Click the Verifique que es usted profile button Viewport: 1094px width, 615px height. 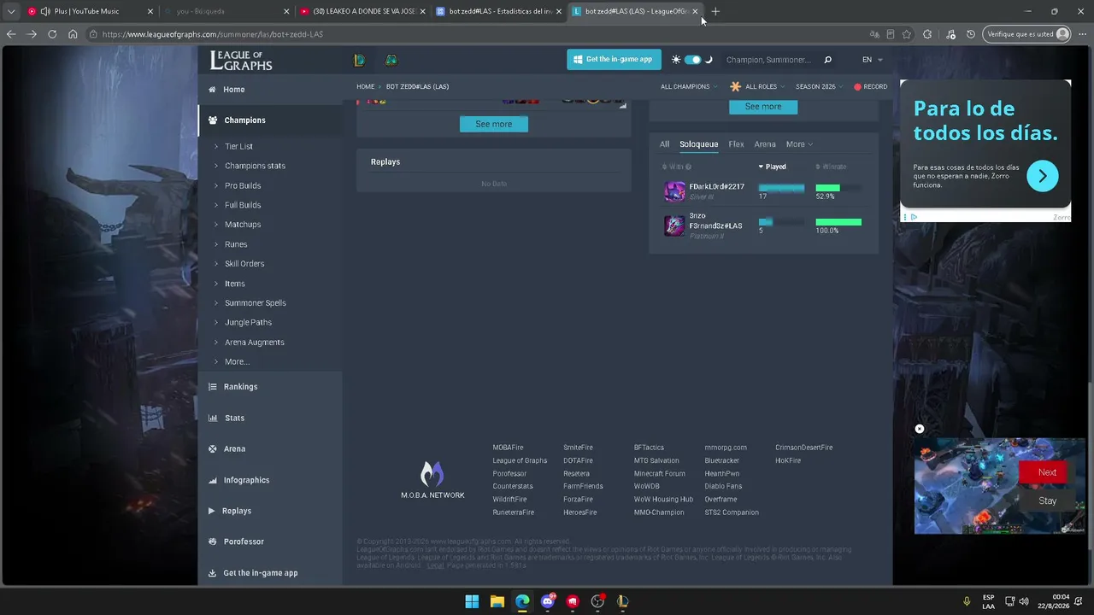[1026, 34]
